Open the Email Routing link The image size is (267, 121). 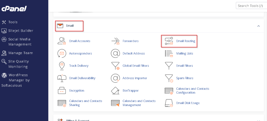pos(186,41)
